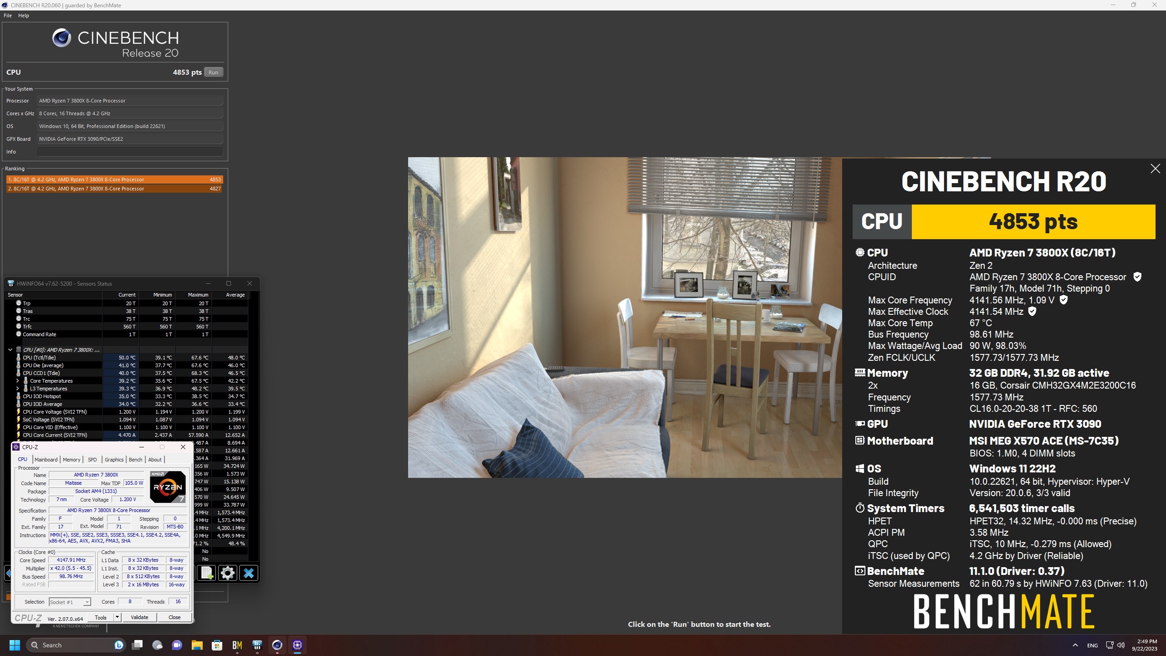Click thermometer icon of CPU (Tctl/Tdie) row
This screenshot has height=656, width=1166.
[19, 358]
